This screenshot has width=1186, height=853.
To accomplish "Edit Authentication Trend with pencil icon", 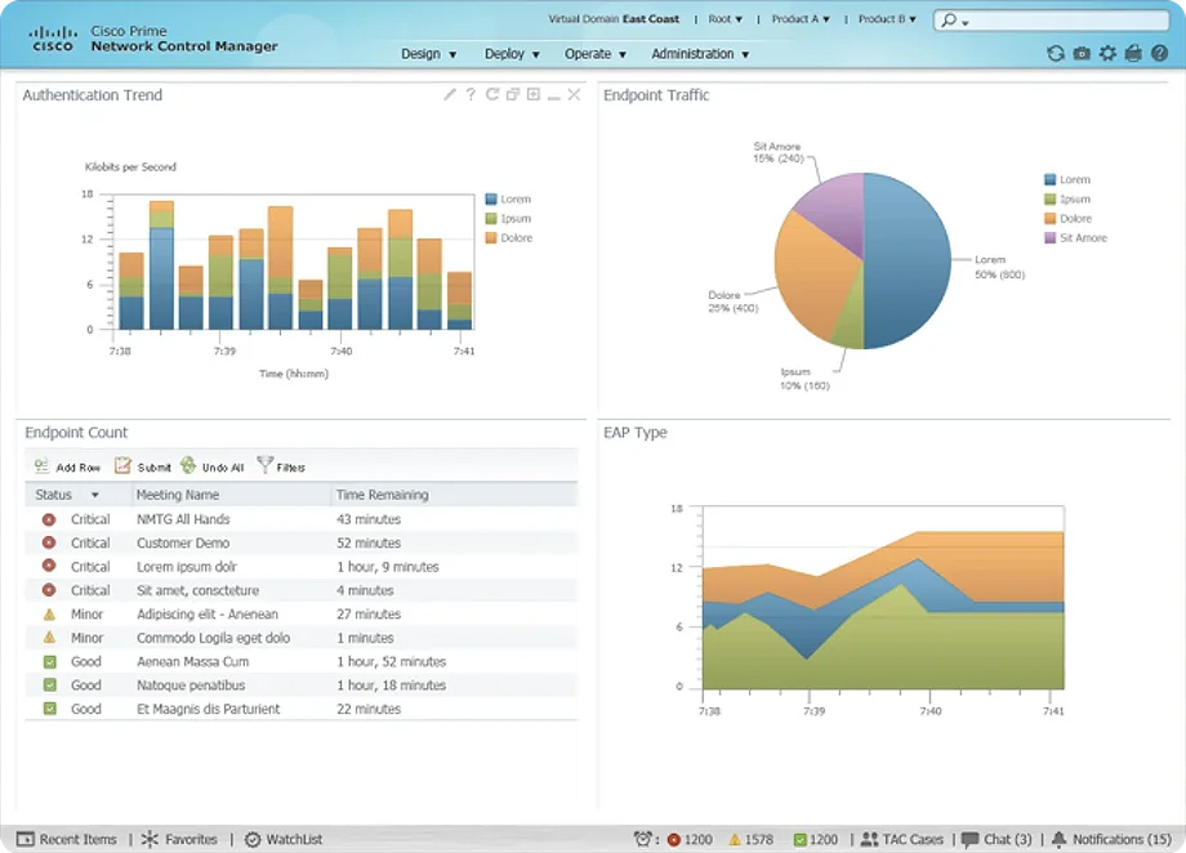I will 450,95.
